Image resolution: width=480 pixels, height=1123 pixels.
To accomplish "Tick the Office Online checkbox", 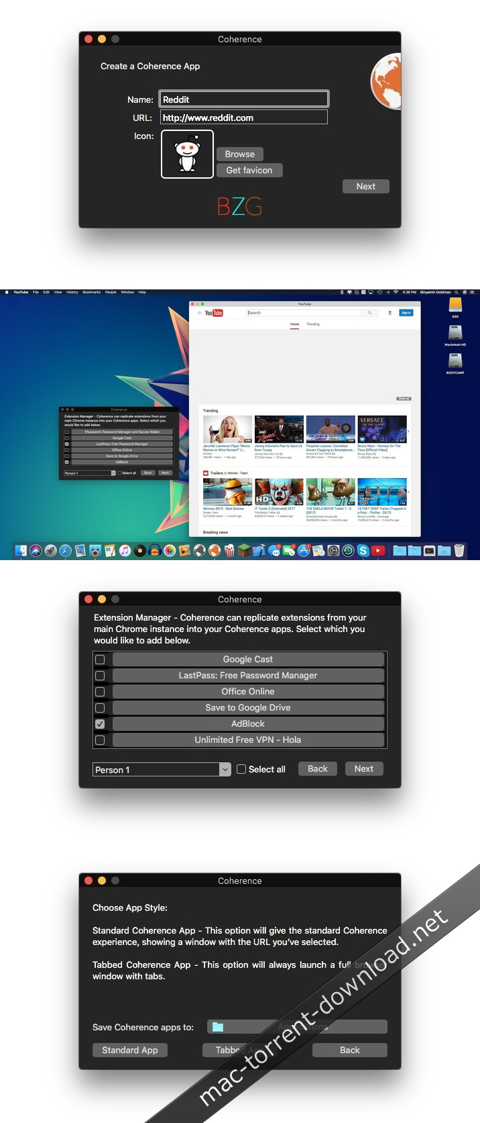I will pyautogui.click(x=100, y=692).
